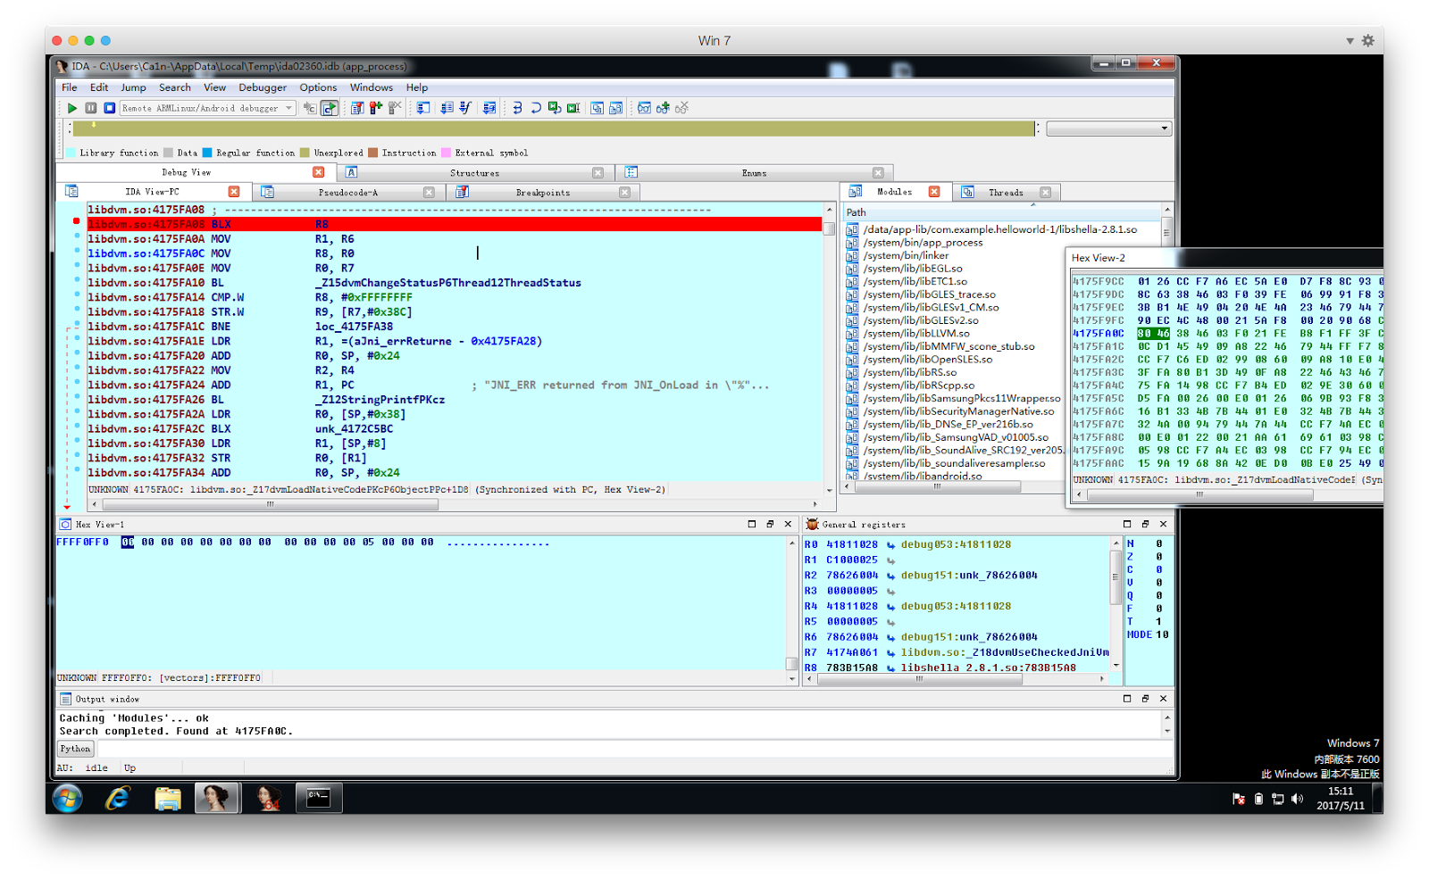Pause the debugged process

tap(90, 108)
